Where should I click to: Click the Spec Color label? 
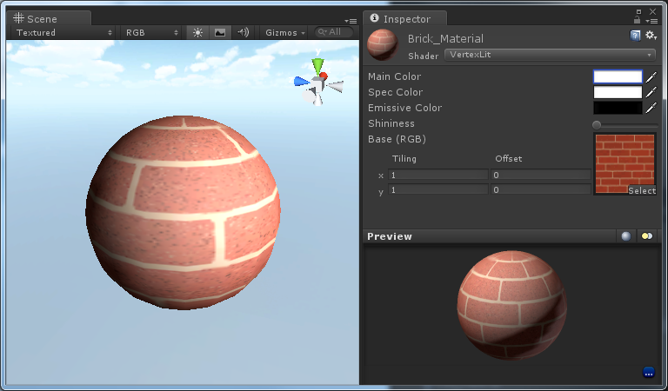(396, 92)
